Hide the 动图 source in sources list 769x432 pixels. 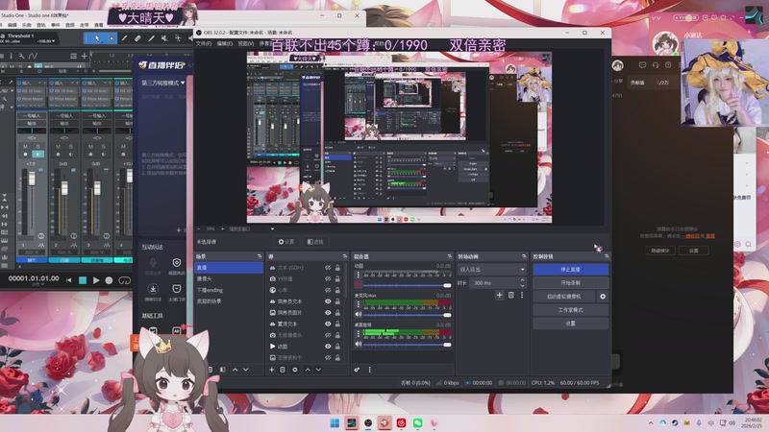328,347
